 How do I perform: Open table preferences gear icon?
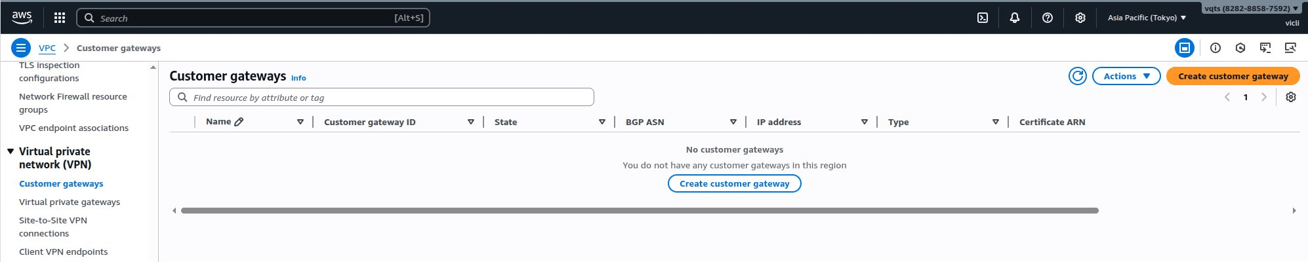[x=1291, y=97]
